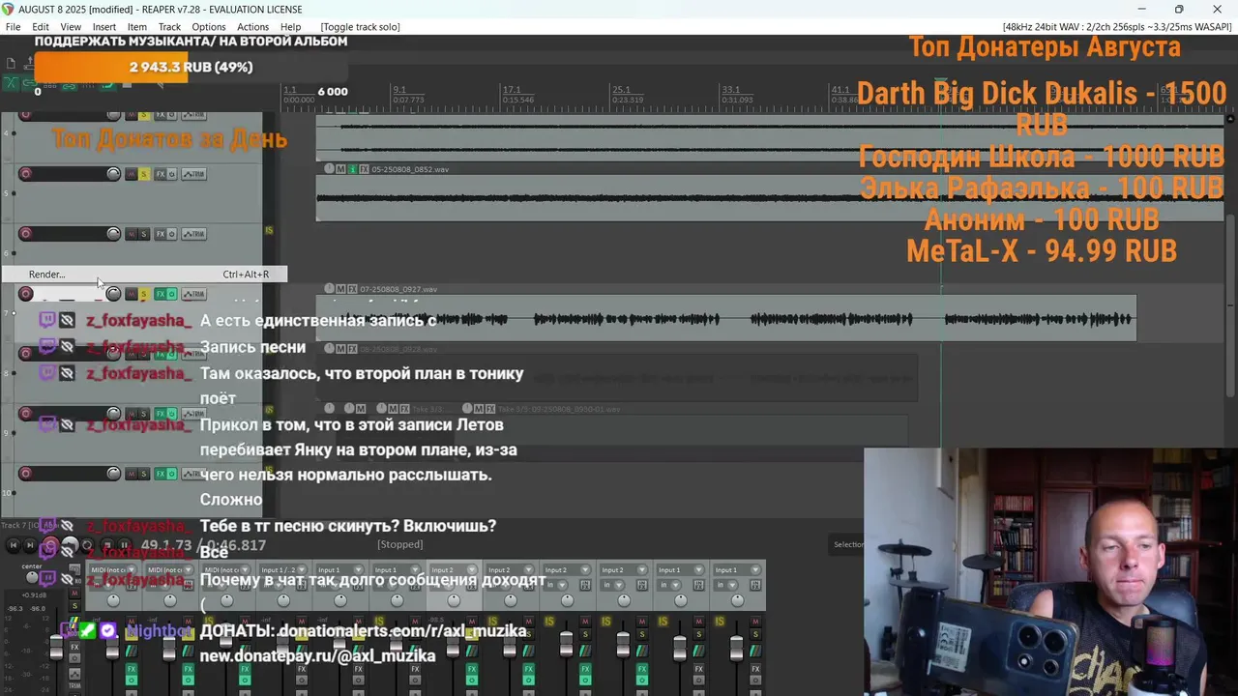Screen dimensions: 1238x696
Task: Solo track 10
Action: click(x=144, y=474)
